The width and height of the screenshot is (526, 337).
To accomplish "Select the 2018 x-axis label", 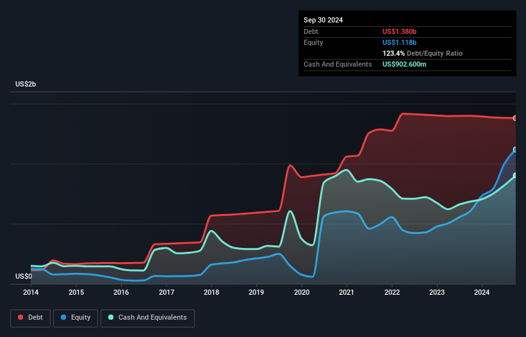I will coord(211,292).
